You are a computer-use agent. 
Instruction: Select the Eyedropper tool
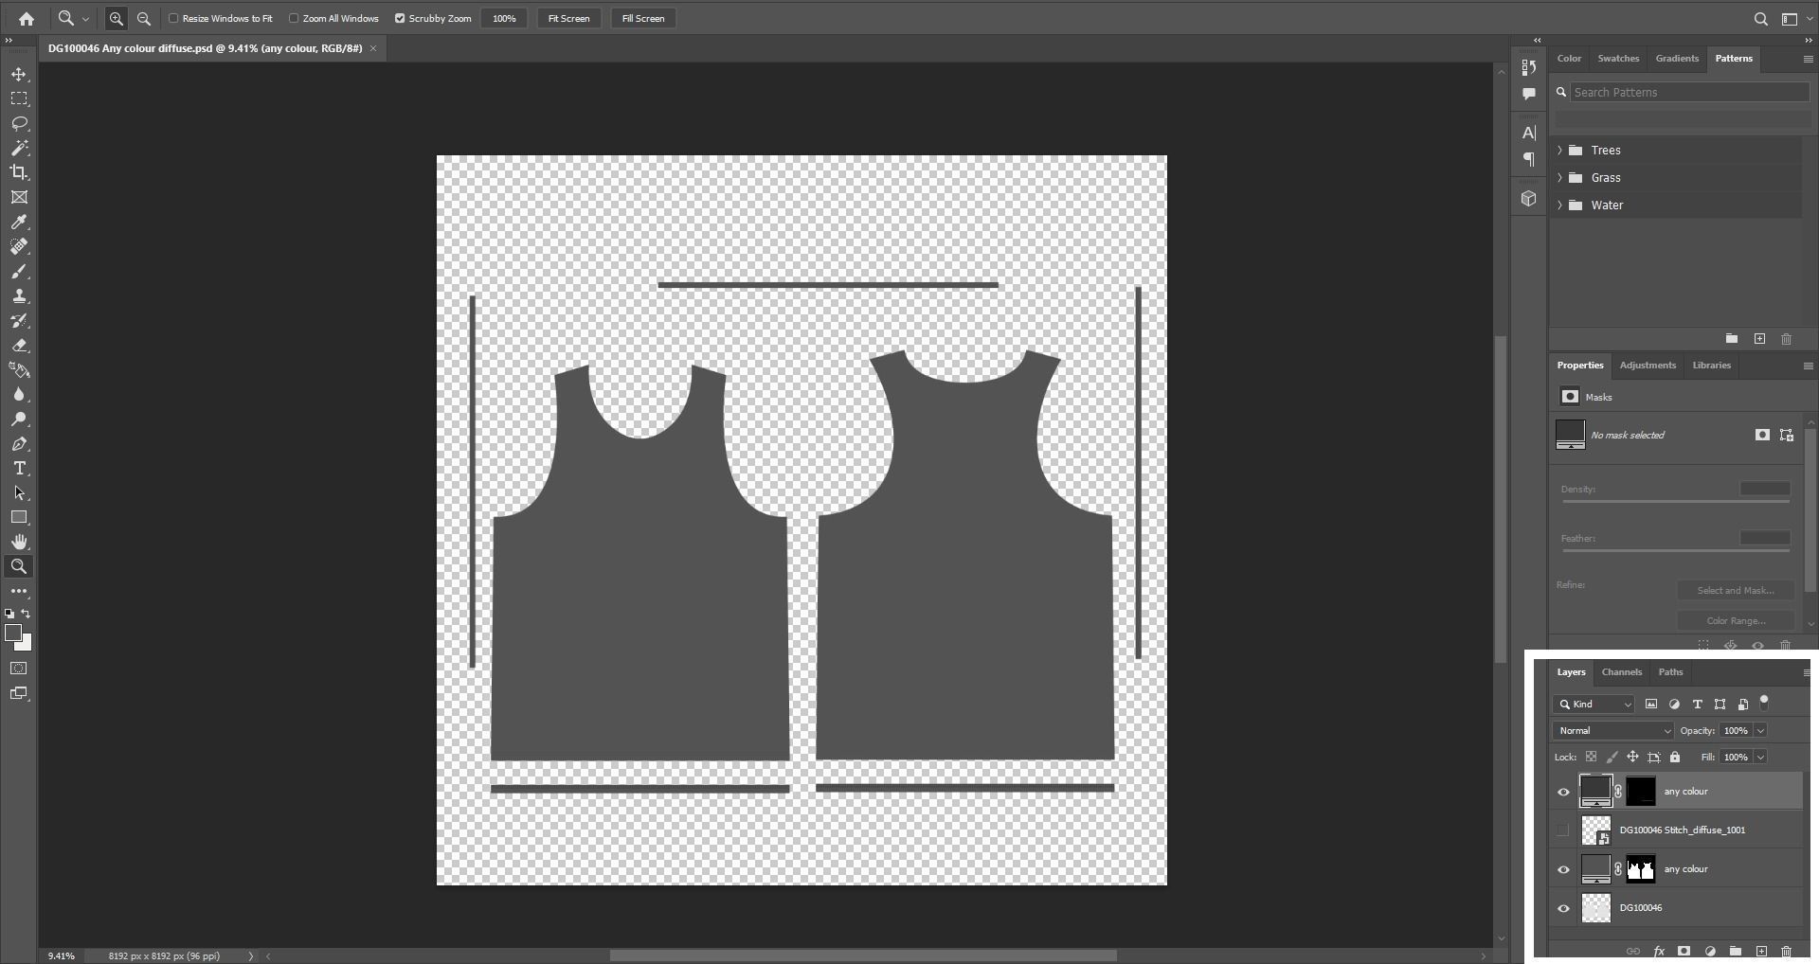[19, 222]
